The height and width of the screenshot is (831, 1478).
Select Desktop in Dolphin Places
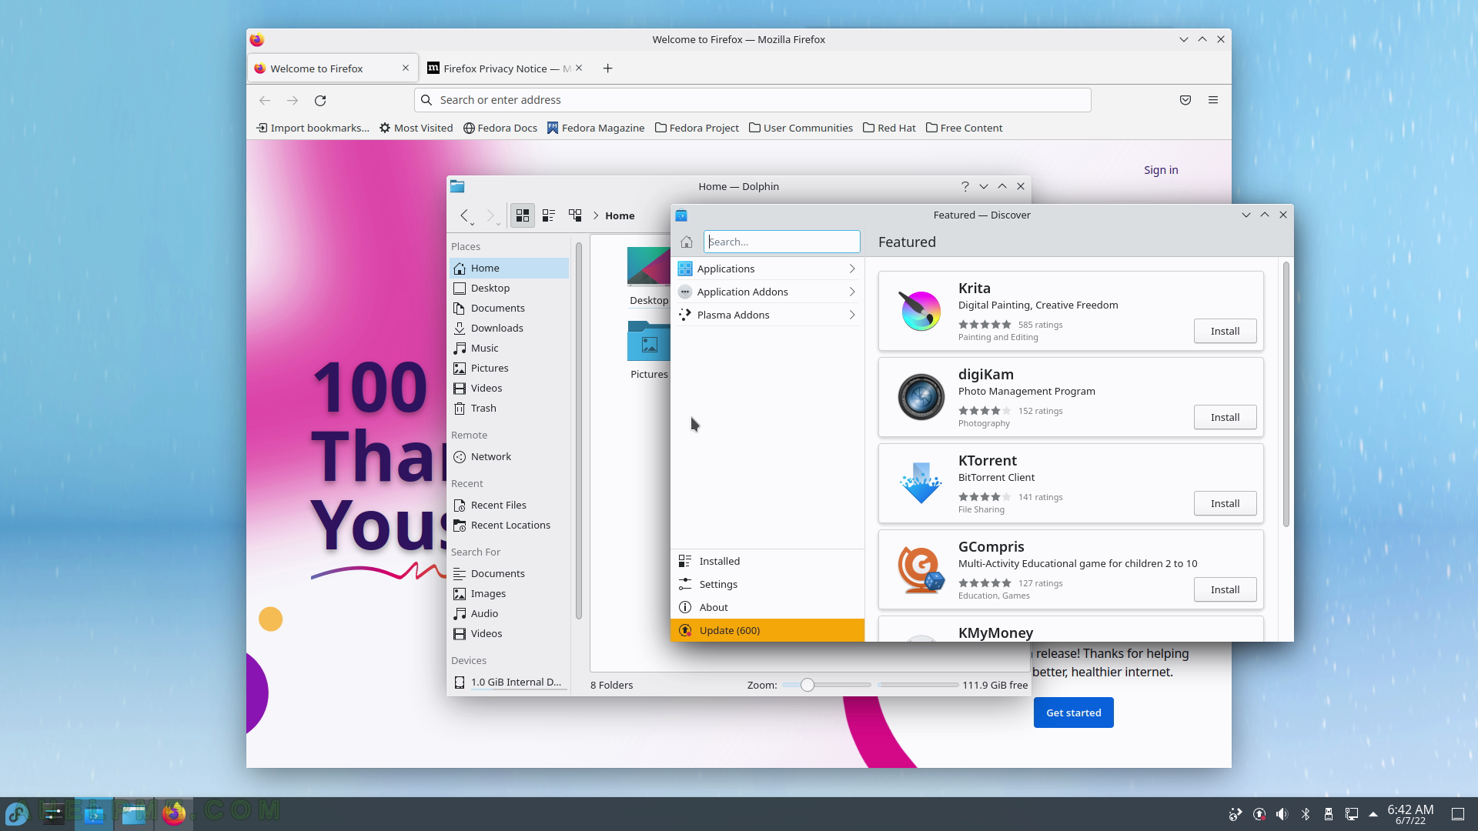[x=509, y=288]
